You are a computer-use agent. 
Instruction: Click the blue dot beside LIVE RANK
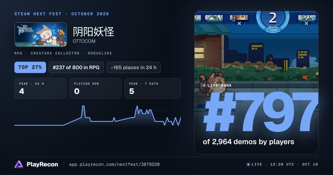point(204,86)
